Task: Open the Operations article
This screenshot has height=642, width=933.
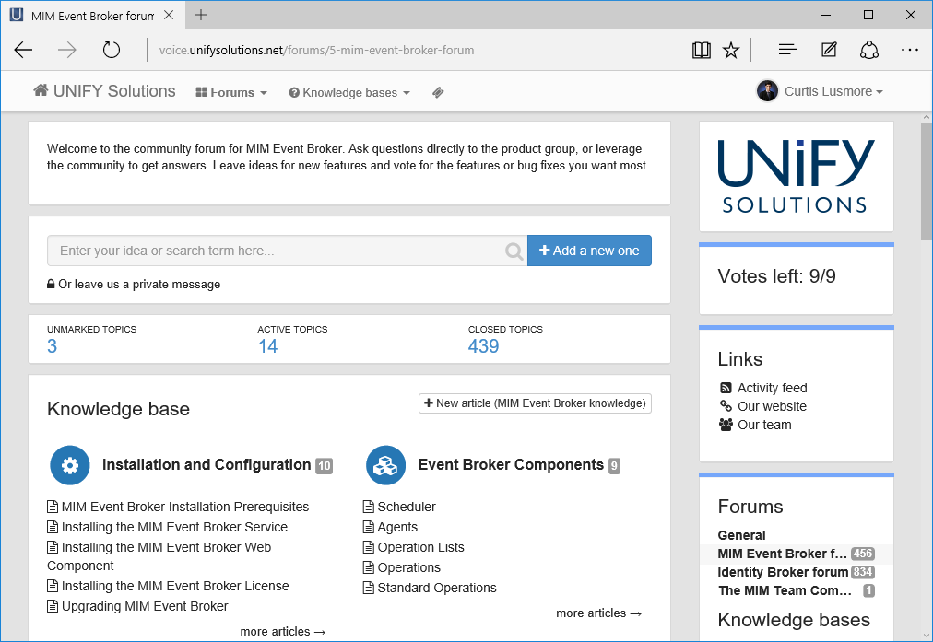Action: tap(408, 567)
